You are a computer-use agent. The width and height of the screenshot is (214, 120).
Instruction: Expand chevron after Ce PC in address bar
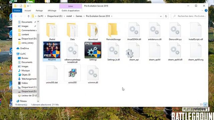coord(45,16)
